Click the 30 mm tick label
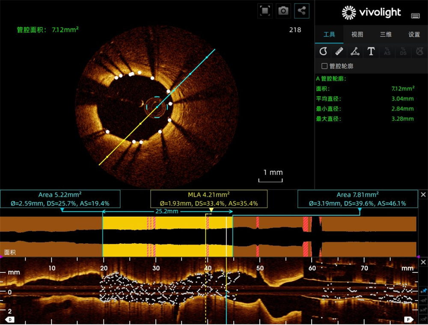This screenshot has width=428, height=325. pyautogui.click(x=156, y=268)
